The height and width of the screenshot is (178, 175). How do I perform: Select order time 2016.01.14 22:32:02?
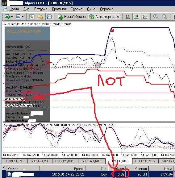coord(68,174)
